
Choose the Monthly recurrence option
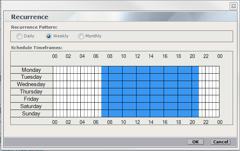point(81,36)
